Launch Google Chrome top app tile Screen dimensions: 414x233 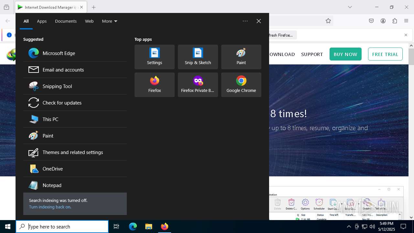pyautogui.click(x=241, y=85)
